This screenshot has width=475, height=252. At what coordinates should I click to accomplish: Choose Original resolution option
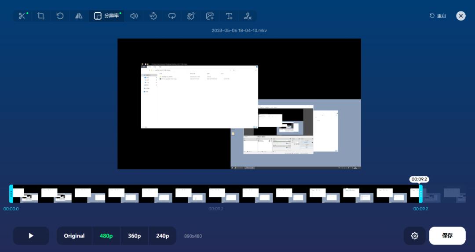[x=74, y=236]
